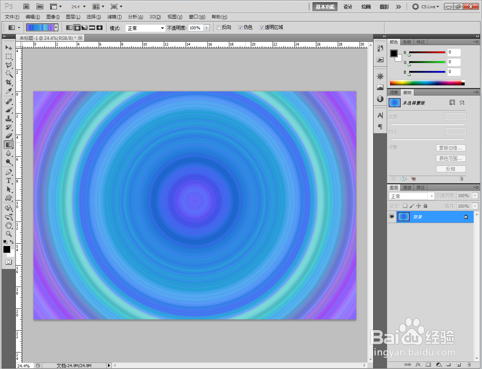Switch to the 设计 workspace
The height and width of the screenshot is (369, 482).
tap(348, 7)
